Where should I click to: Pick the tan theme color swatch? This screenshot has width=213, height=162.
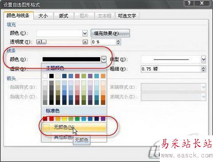(x=58, y=76)
